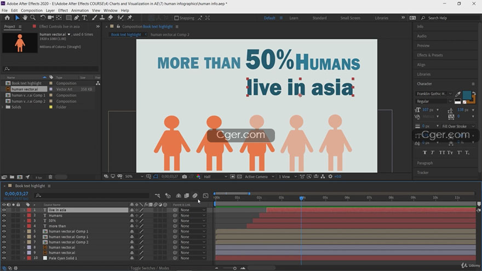Select the Unified Camera tool
This screenshot has height=271, width=482.
pyautogui.click(x=51, y=18)
